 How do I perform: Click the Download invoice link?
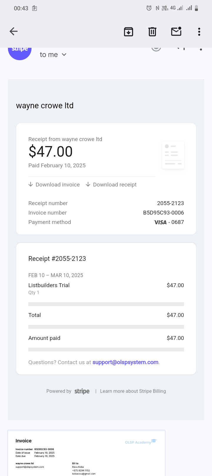(x=57, y=185)
